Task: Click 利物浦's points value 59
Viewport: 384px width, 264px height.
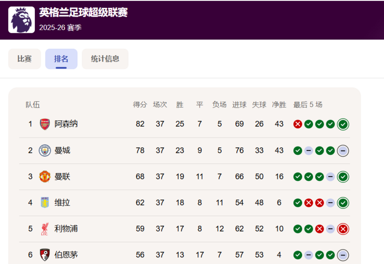Action: 140,229
